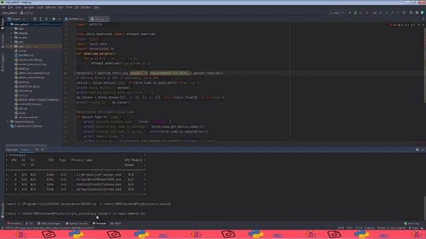This screenshot has height=239, width=426.
Task: Select README.md file in project tree
Action: (x=24, y=55)
